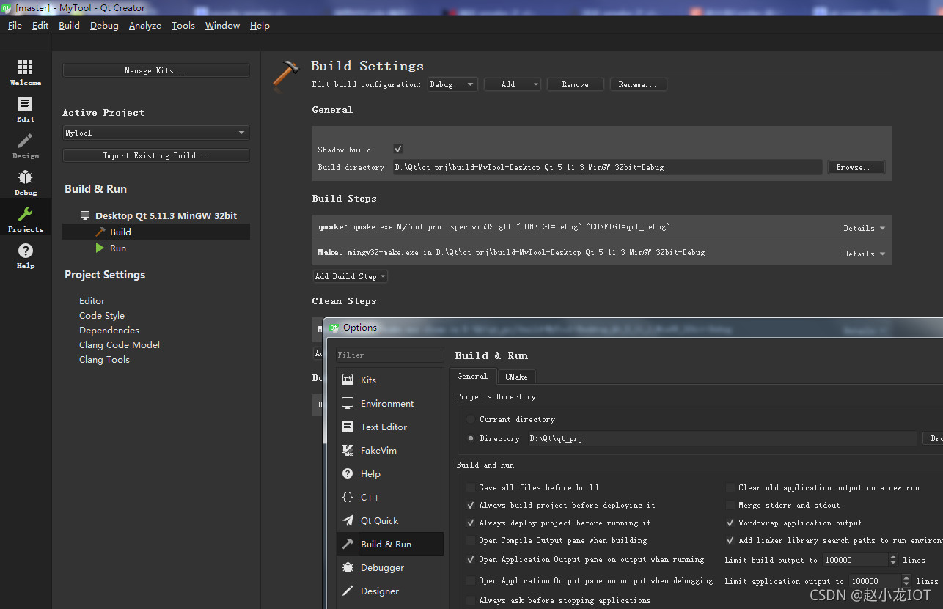Open the Help mode

click(x=26, y=256)
